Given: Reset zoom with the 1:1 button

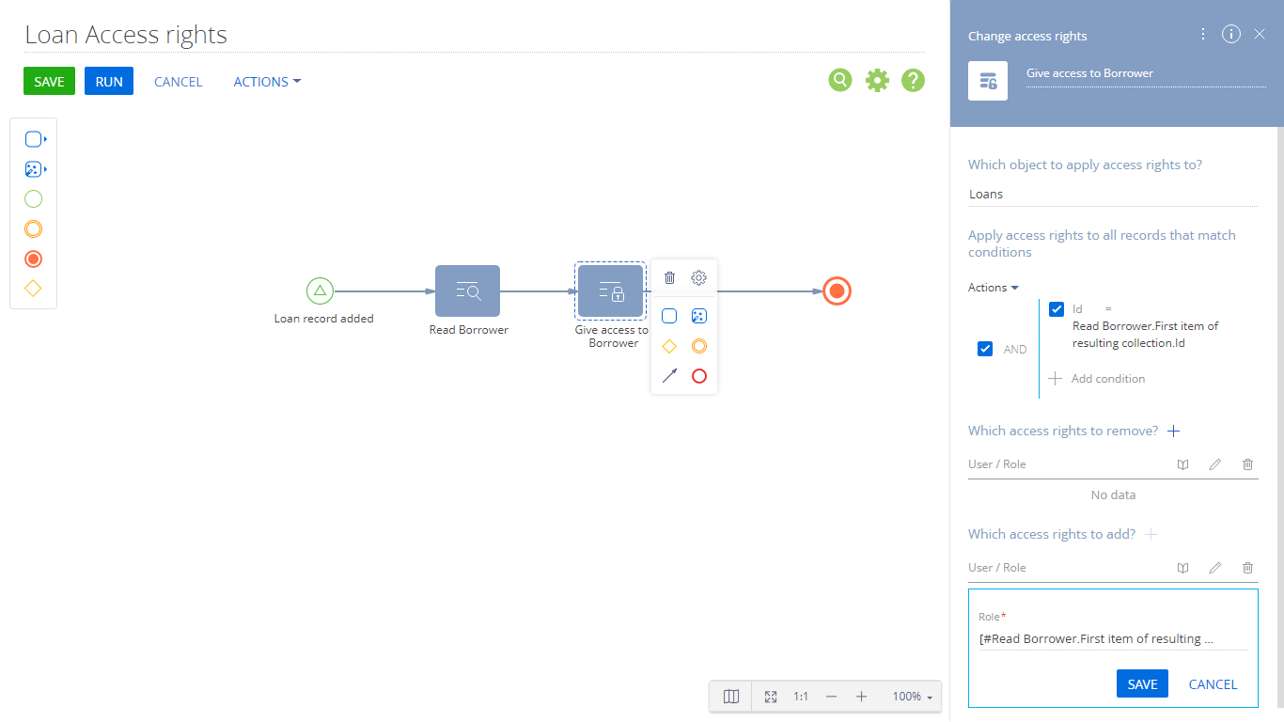Looking at the screenshot, I should click(x=801, y=697).
